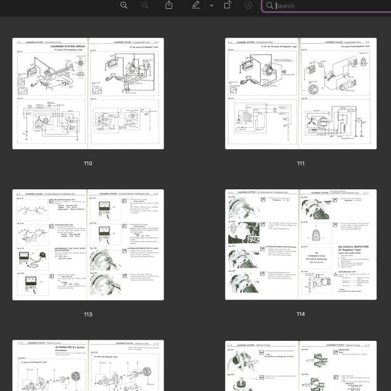Click the page number label 114
Screen dimensions: 391x391
pyautogui.click(x=301, y=315)
